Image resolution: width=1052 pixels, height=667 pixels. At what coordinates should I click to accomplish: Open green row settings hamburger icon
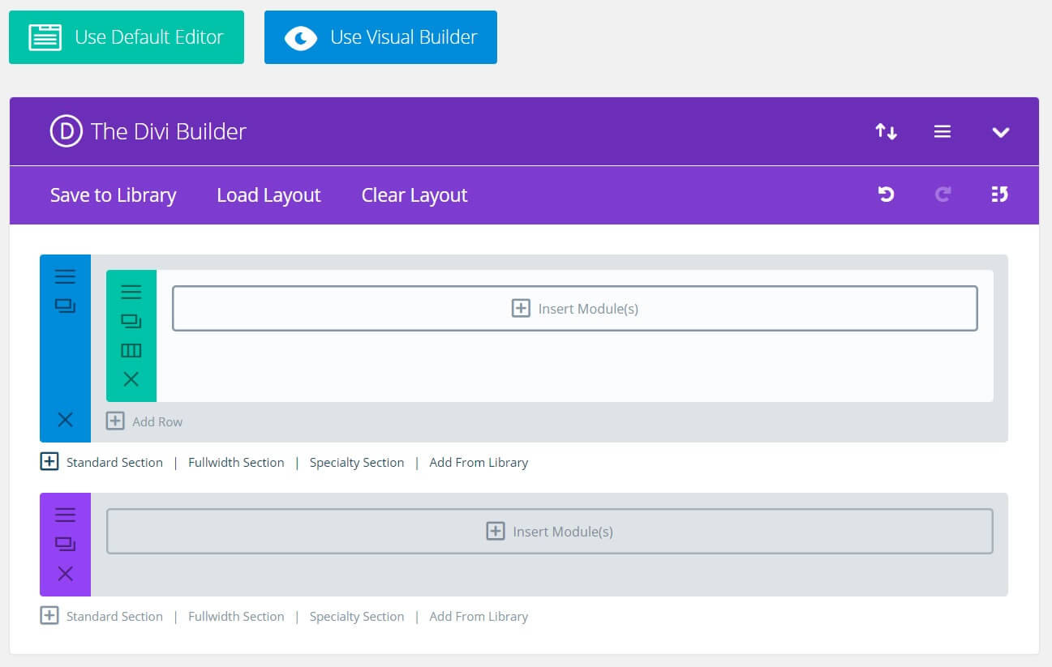[131, 292]
